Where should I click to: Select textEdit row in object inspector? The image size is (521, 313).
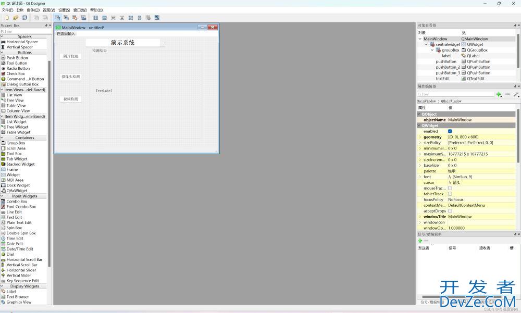466,79
